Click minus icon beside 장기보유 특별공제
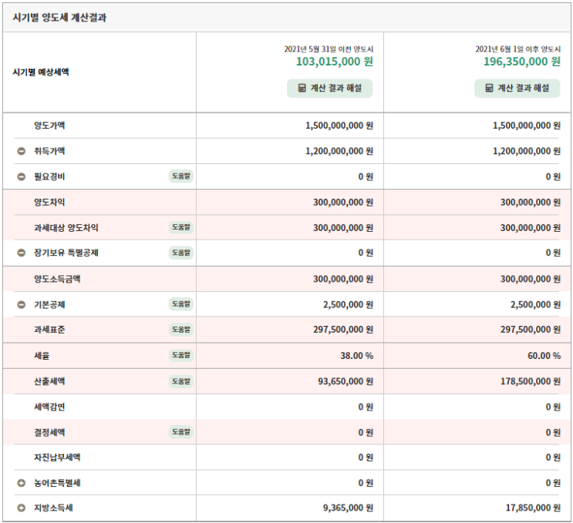573x523 pixels. [x=21, y=253]
